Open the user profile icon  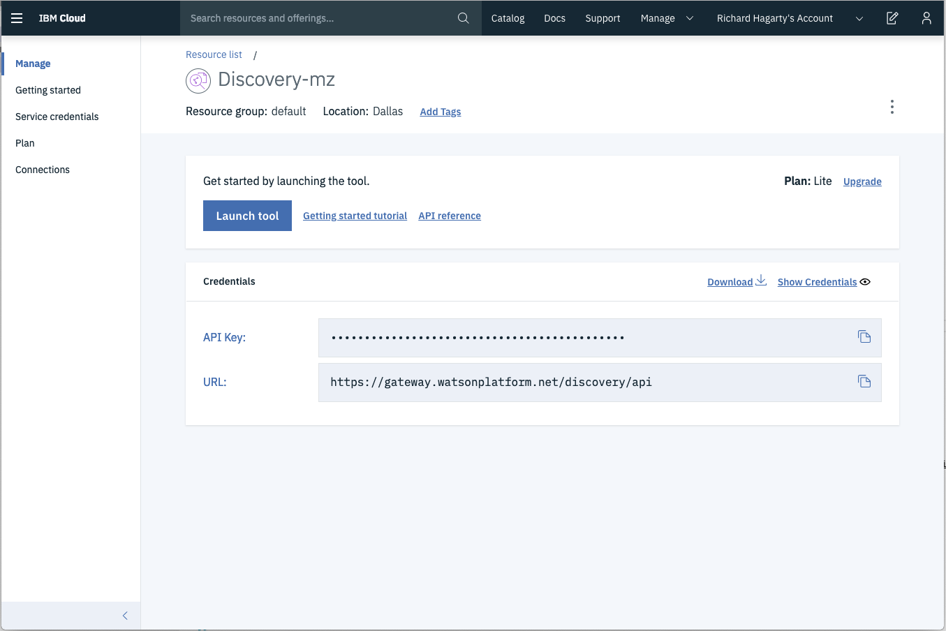[926, 18]
